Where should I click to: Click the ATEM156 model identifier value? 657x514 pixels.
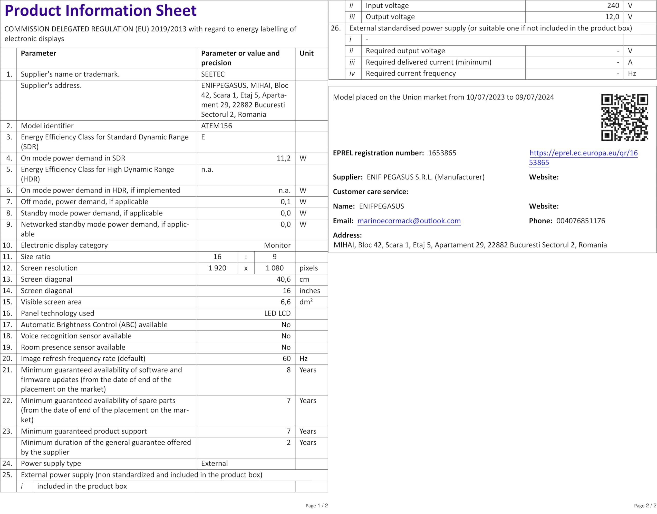pos(217,126)
